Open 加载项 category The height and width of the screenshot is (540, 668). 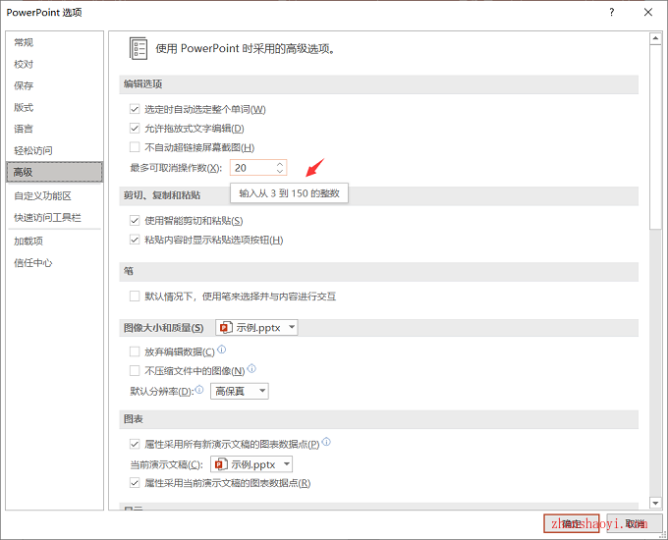55,242
